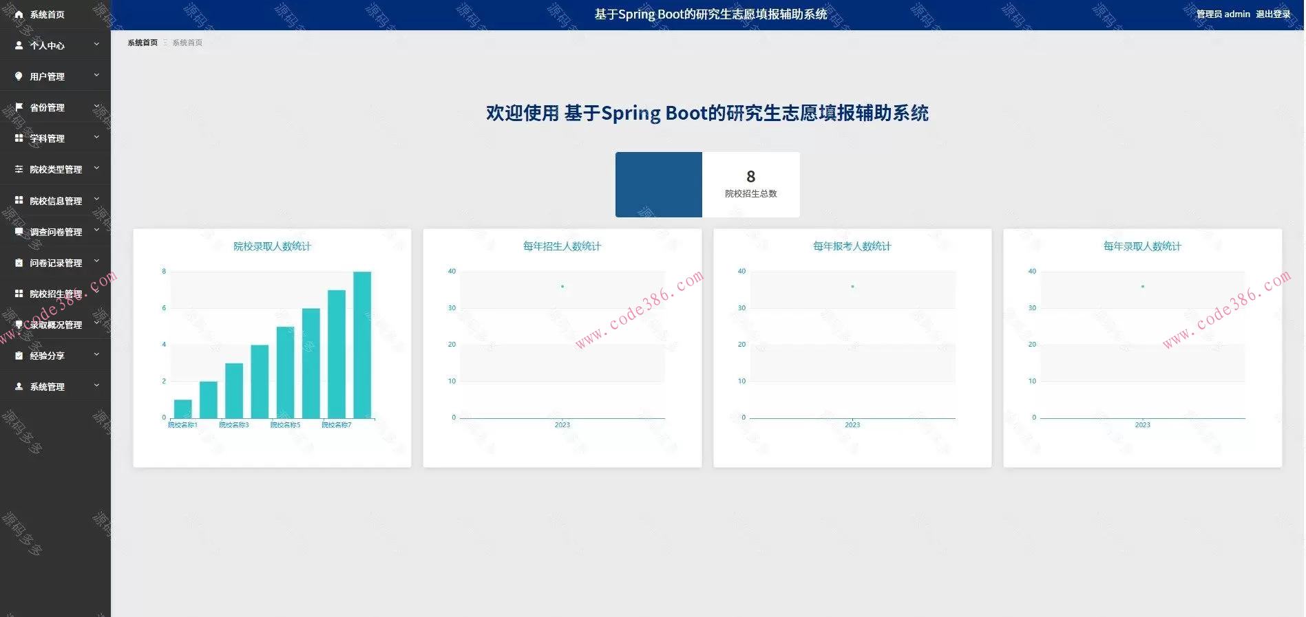This screenshot has width=1306, height=617.
Task: Expand the 系统管理 chevron arrow
Action: pos(96,386)
